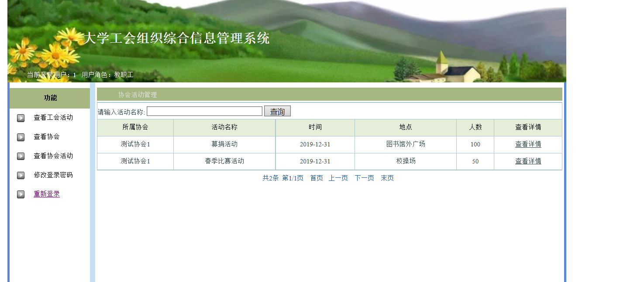Viewport: 620px width, 282px height.
Task: Click the 时间 column header
Action: 315,127
